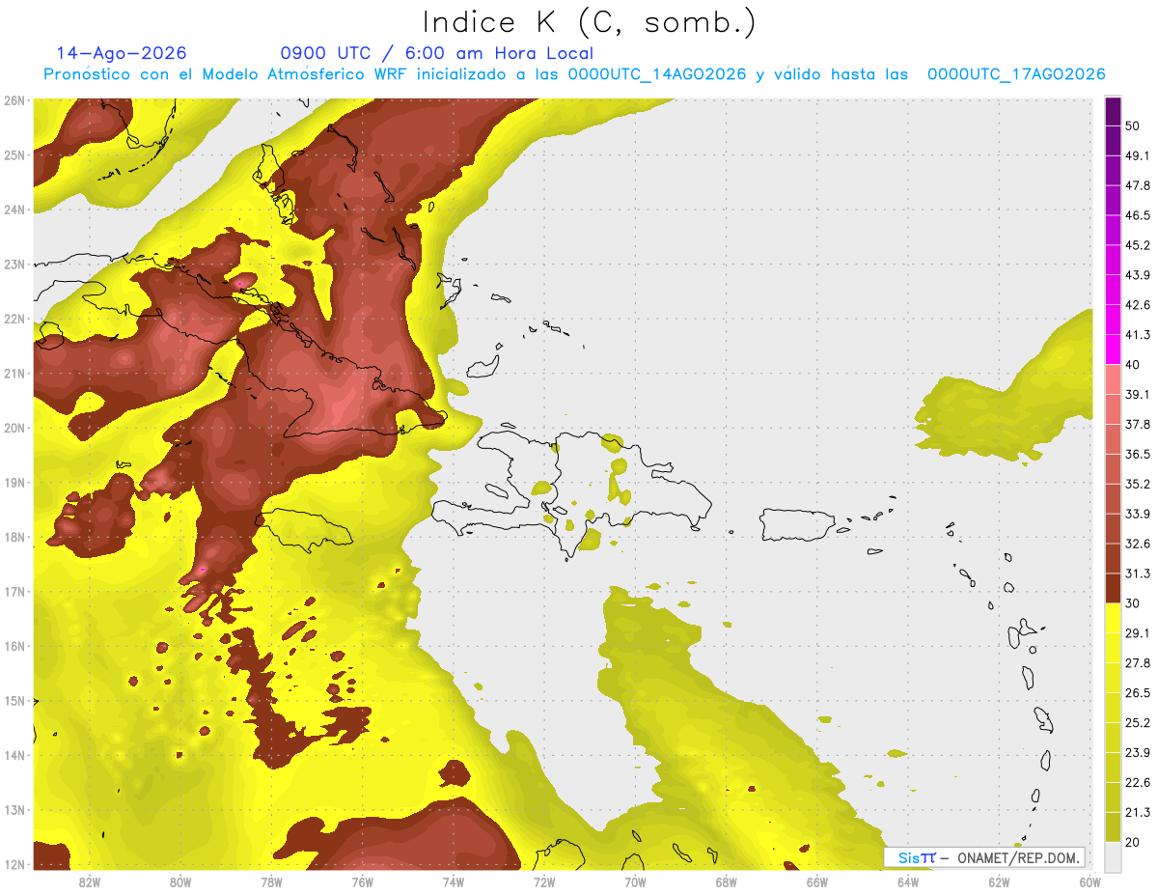Click the legend value '43.9'
1158x895 pixels.
pos(1138,275)
